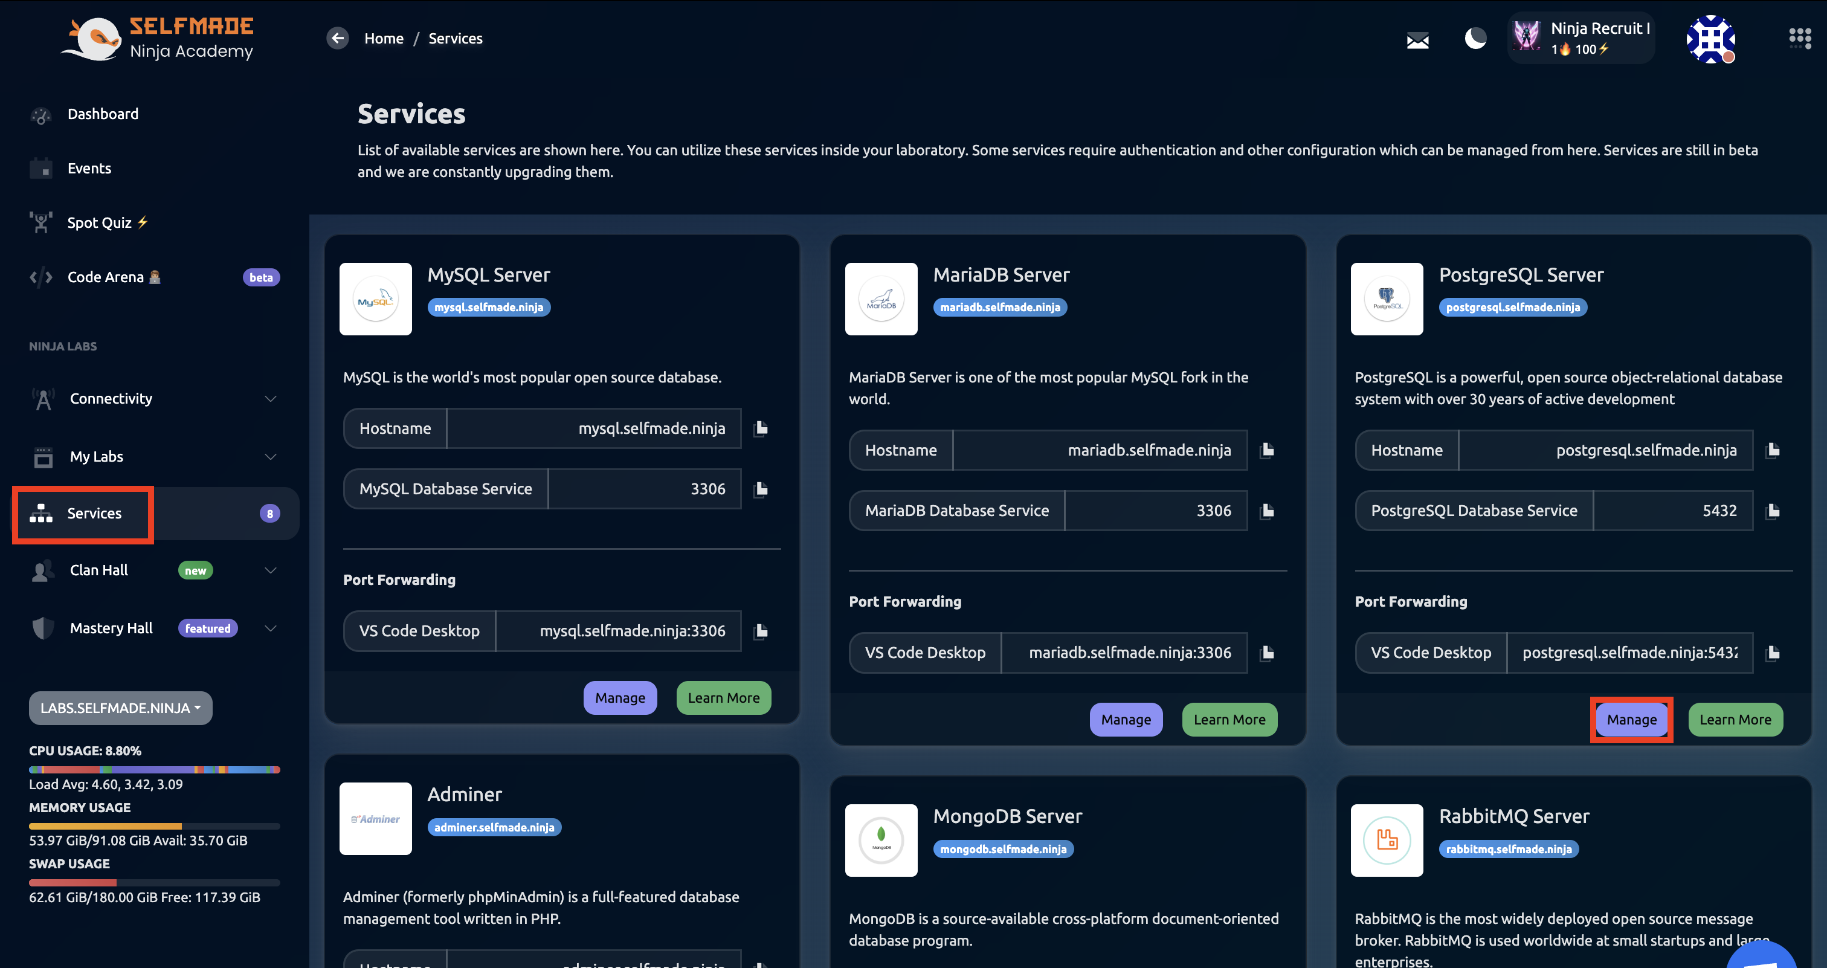Screen dimensions: 1827x968
Task: Copy the PostgreSQL Database Service port
Action: (1773, 511)
